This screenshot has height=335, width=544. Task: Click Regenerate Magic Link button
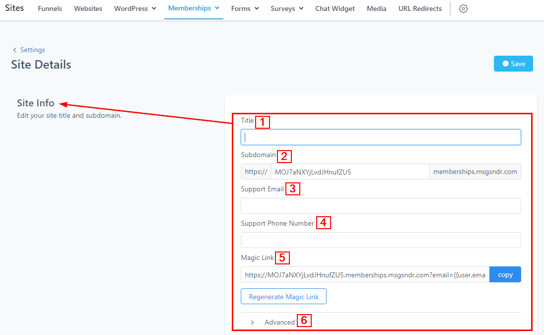pyautogui.click(x=283, y=297)
